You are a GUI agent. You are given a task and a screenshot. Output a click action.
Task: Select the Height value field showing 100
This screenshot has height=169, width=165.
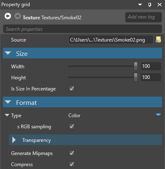click(151, 77)
